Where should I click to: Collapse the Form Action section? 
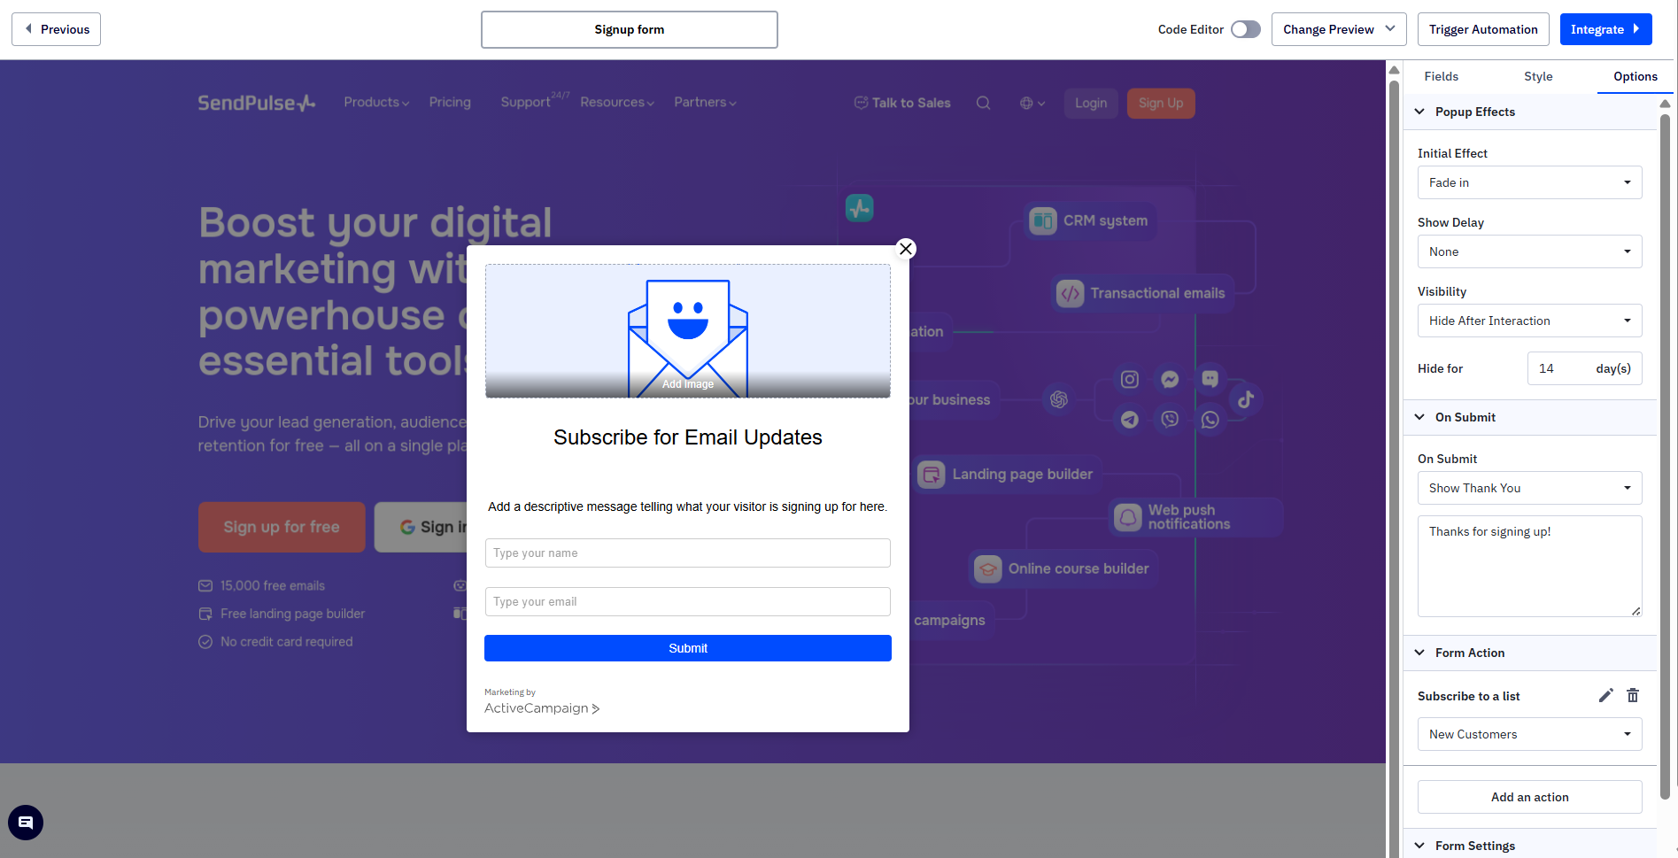tap(1419, 653)
